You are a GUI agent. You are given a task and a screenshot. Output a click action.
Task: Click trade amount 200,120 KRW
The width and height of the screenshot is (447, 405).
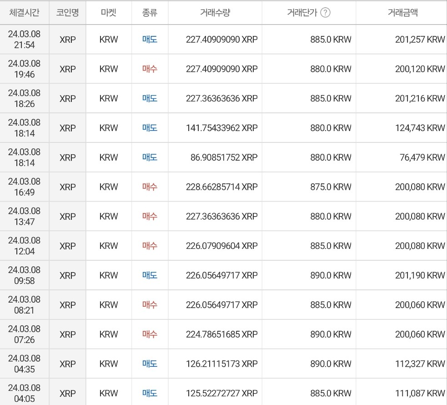(x=420, y=69)
